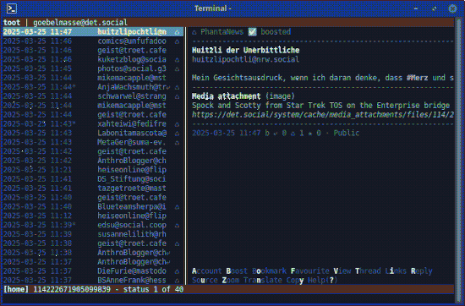Click the goebelmasse@det.social header text
Viewport: 465px width, 306px height.
80,23
